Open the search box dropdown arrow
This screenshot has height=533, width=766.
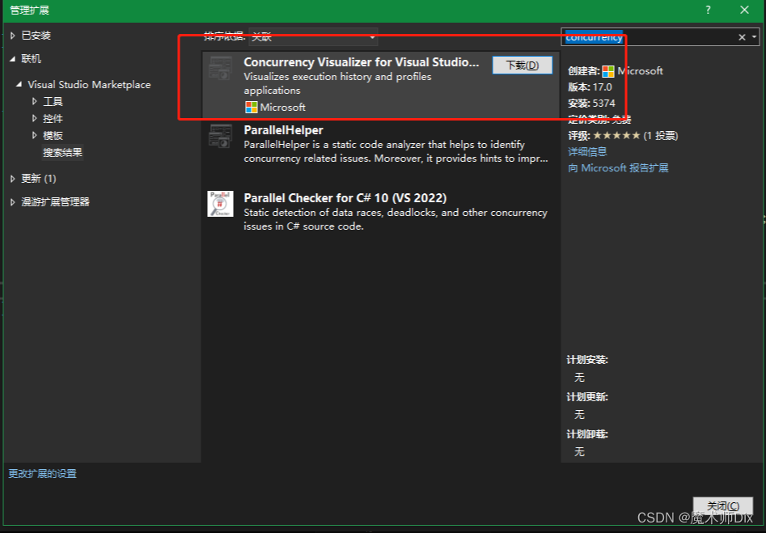[755, 37]
